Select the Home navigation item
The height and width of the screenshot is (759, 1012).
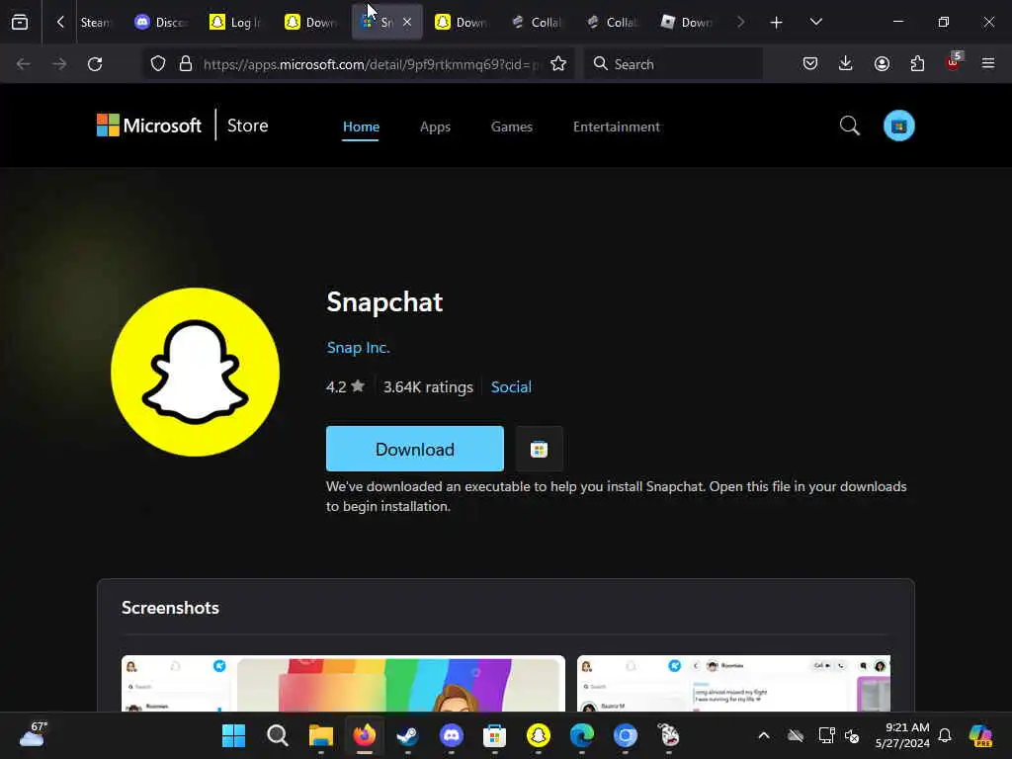click(x=361, y=126)
